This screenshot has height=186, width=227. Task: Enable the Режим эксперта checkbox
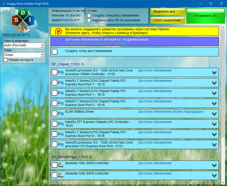[6, 60]
